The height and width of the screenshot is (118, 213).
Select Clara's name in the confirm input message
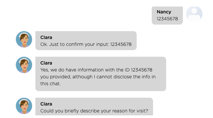46,37
